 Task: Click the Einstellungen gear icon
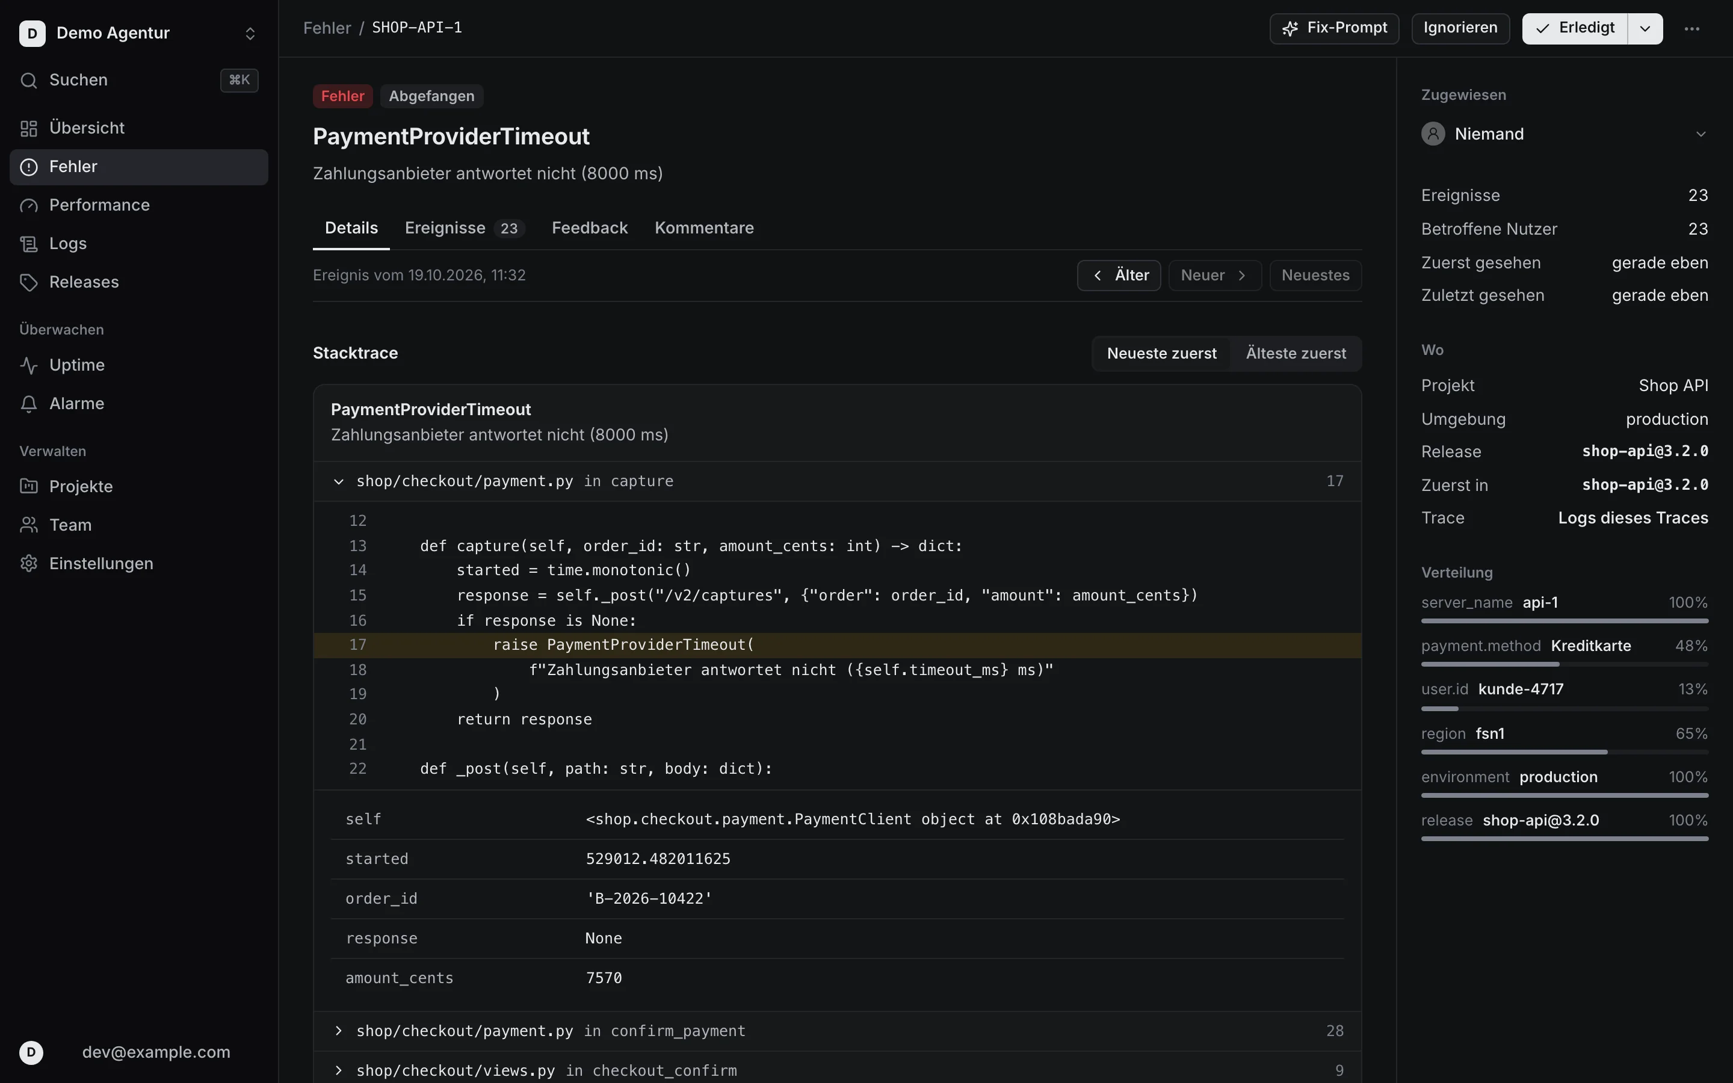29,564
